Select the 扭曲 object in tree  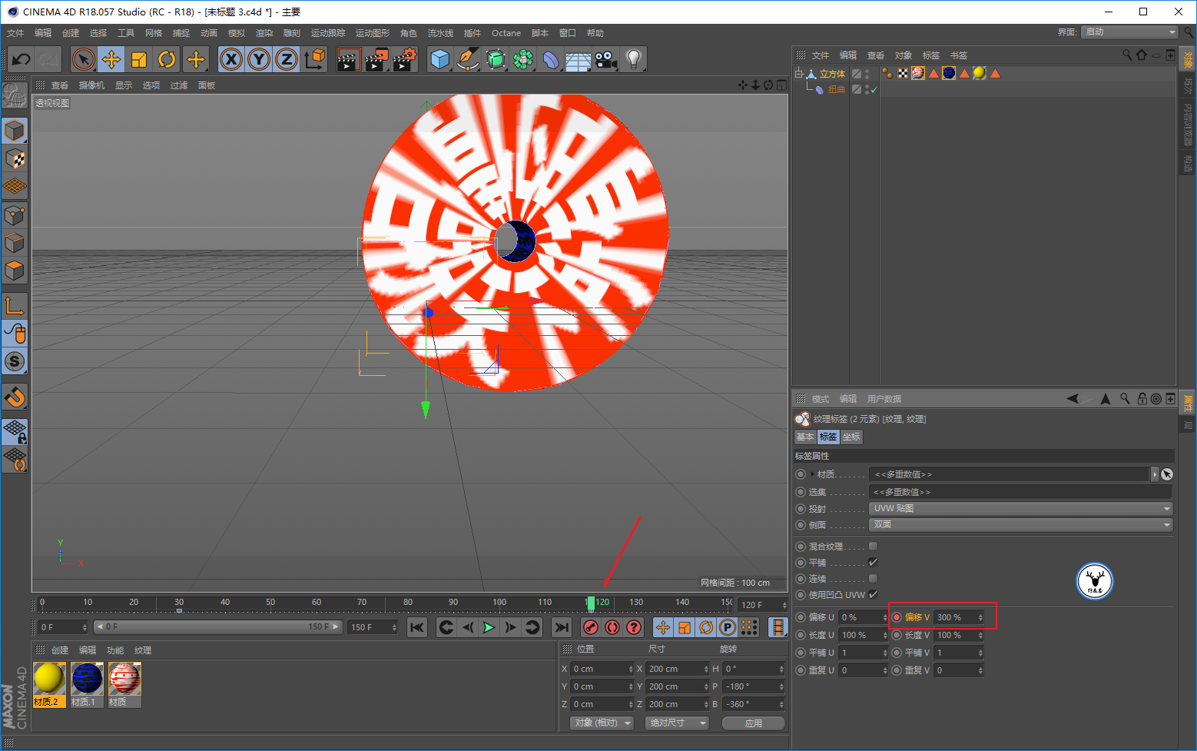point(837,90)
